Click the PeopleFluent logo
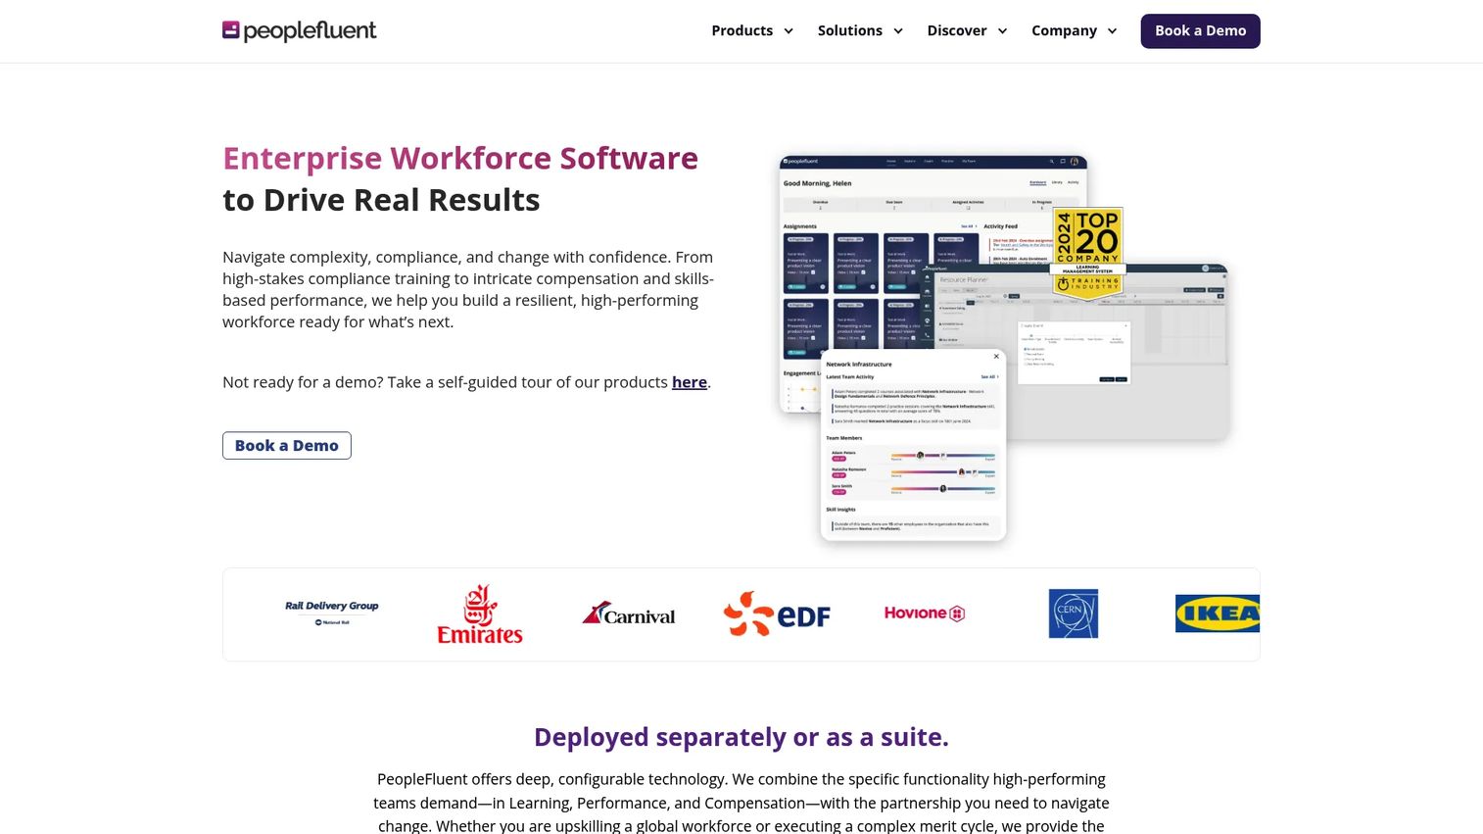The height and width of the screenshot is (834, 1483). click(299, 30)
